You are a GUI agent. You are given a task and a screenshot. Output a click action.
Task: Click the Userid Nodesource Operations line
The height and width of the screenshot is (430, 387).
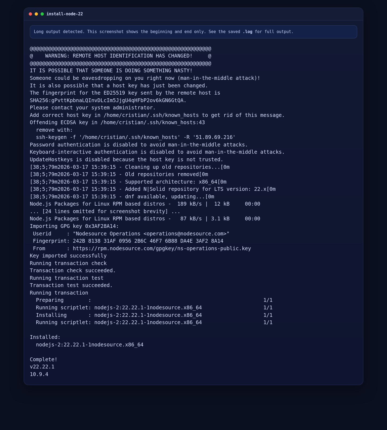pos(131,234)
